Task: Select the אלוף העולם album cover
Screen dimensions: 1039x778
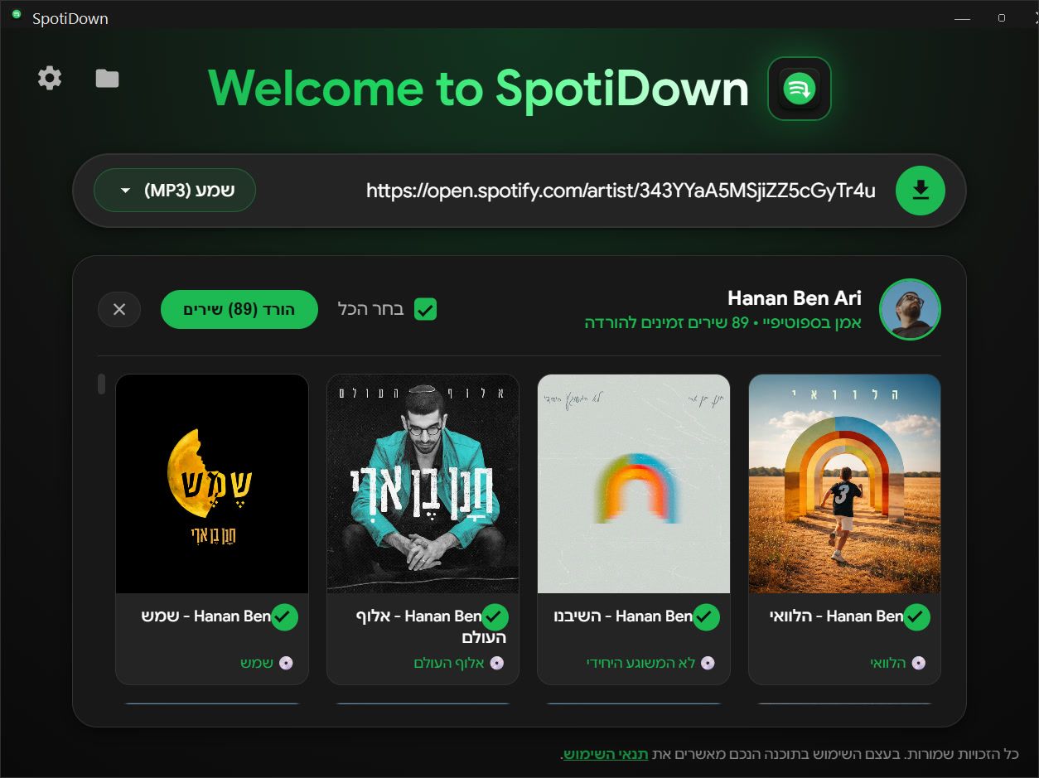Action: click(x=423, y=484)
